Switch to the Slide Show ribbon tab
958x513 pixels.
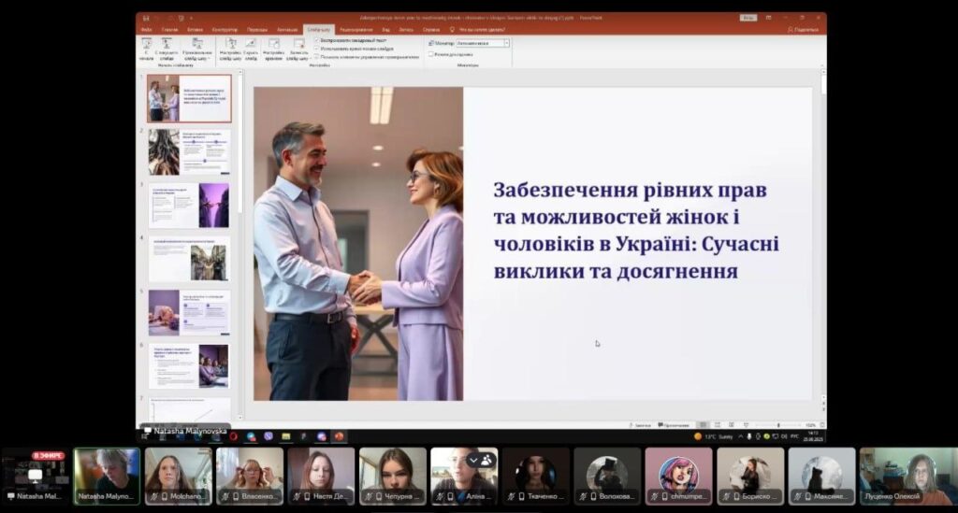click(316, 30)
